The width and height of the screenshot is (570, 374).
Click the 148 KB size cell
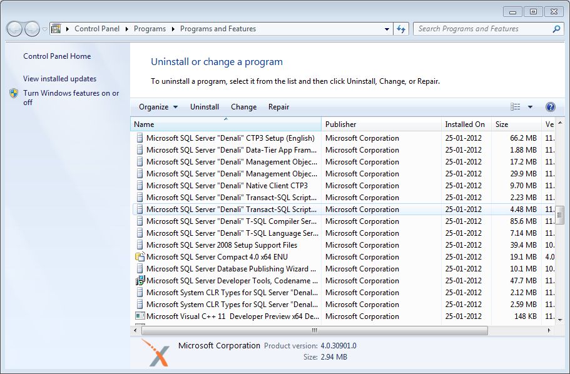[526, 316]
